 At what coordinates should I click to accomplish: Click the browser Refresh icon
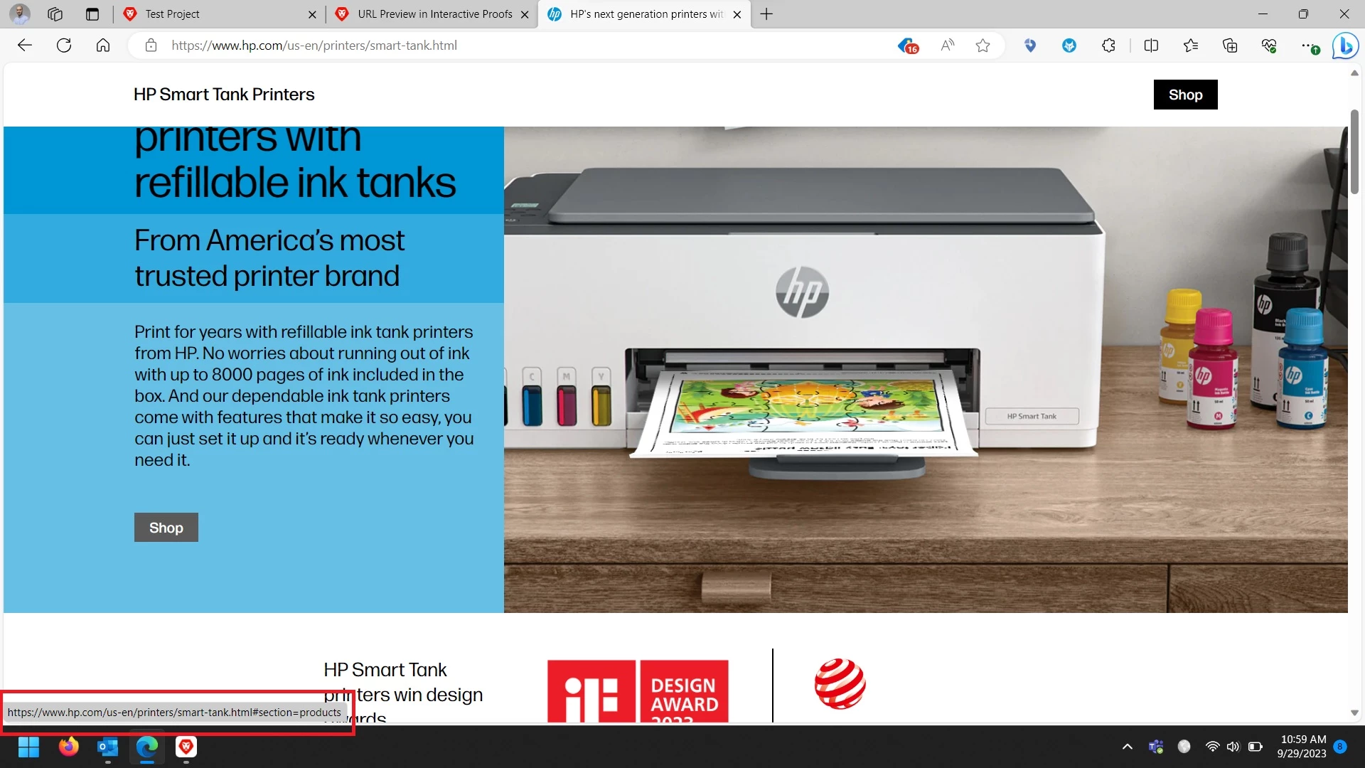pos(64,46)
